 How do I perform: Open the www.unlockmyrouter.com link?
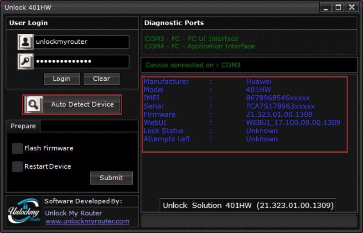(x=87, y=222)
